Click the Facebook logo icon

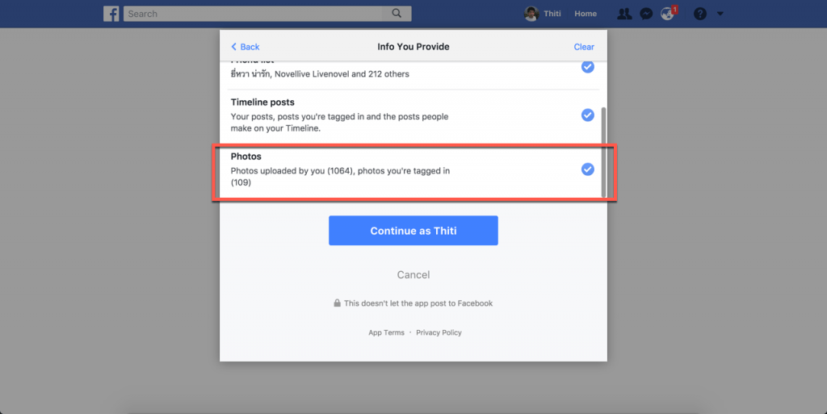click(111, 14)
